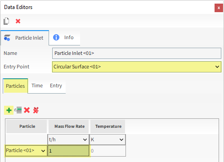Viewport: 224px width, 162px height.
Task: Switch to the Entry tab
Action: click(56, 85)
